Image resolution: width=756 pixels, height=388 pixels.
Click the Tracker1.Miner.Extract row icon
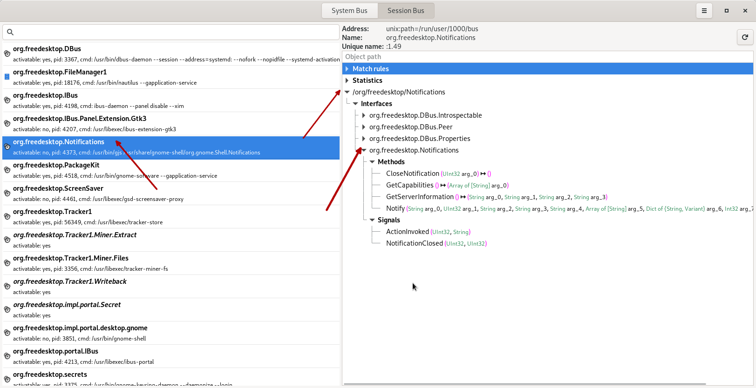tap(7, 240)
